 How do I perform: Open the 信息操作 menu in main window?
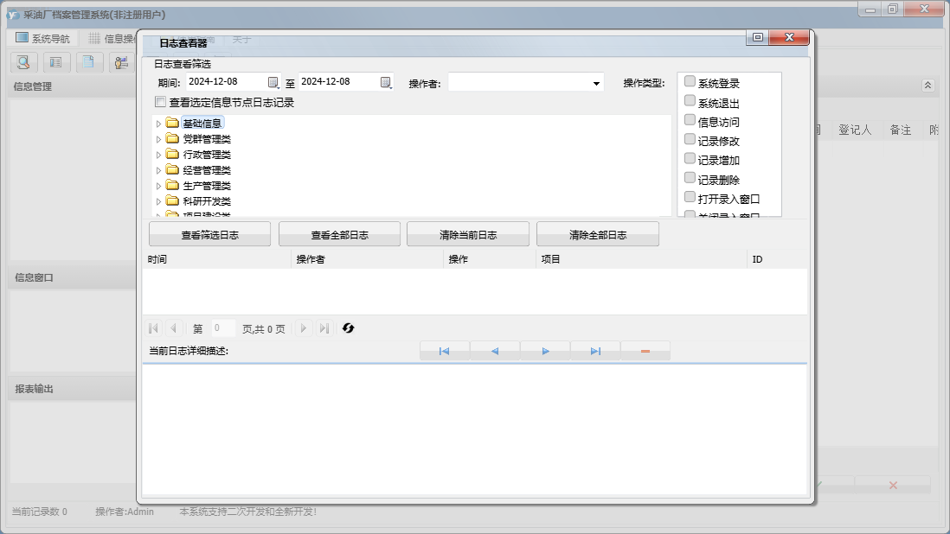(x=112, y=39)
